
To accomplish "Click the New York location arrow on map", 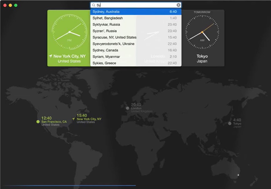I will click(x=74, y=119).
